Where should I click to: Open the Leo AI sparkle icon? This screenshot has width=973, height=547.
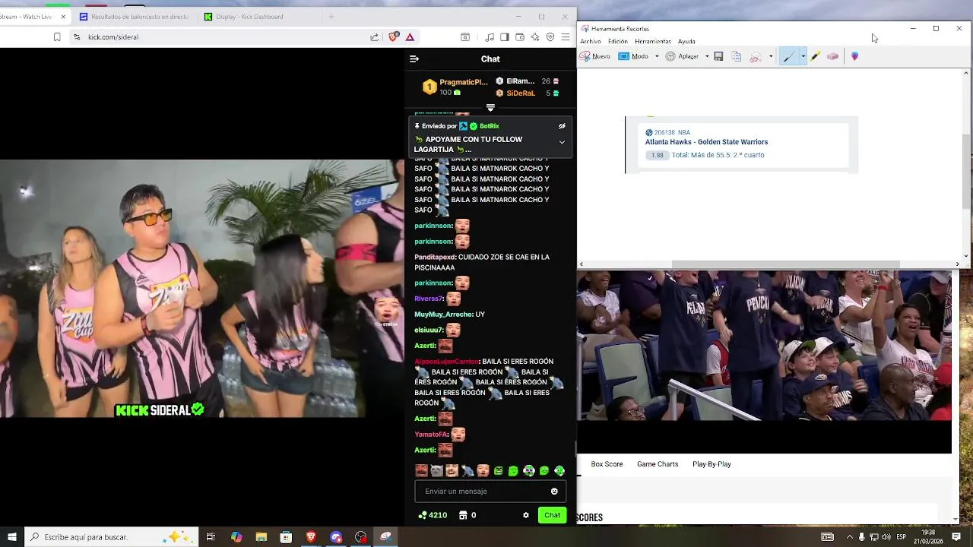tap(535, 36)
